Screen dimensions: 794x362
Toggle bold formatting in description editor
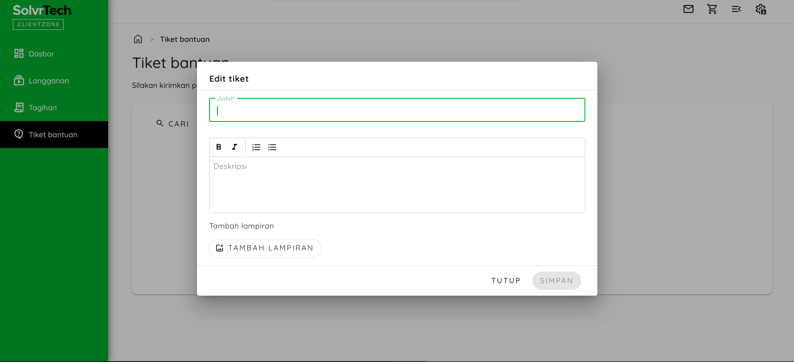[219, 147]
